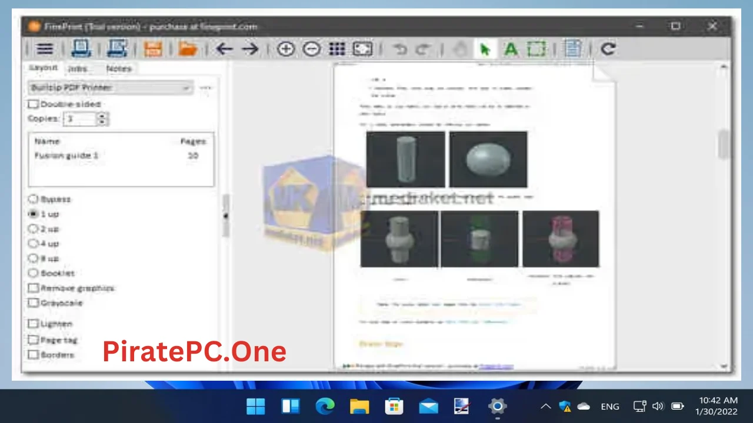The height and width of the screenshot is (423, 753).
Task: Click the cylinder image in preview page
Action: pos(405,159)
